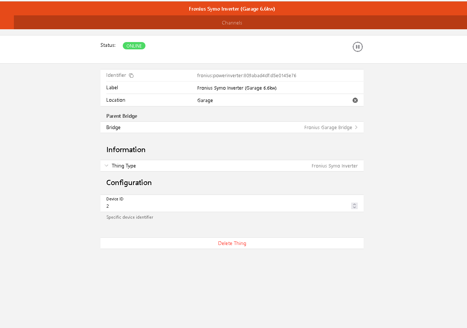Viewport: 467px width, 328px height.
Task: Expand the Thing Type information row
Action: 232,166
